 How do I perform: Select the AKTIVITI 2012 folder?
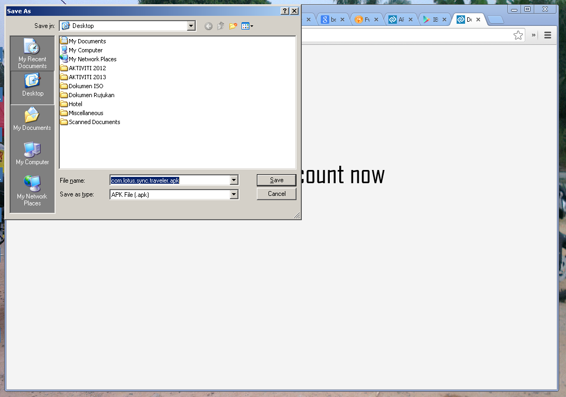point(83,68)
